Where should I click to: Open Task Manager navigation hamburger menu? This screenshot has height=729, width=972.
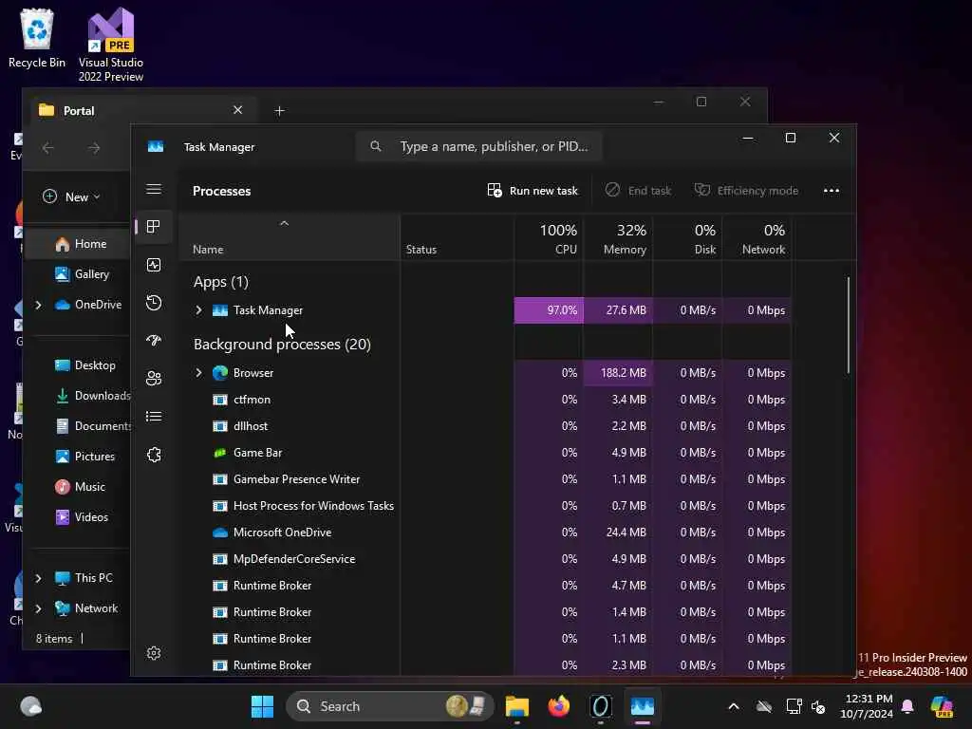tap(154, 189)
